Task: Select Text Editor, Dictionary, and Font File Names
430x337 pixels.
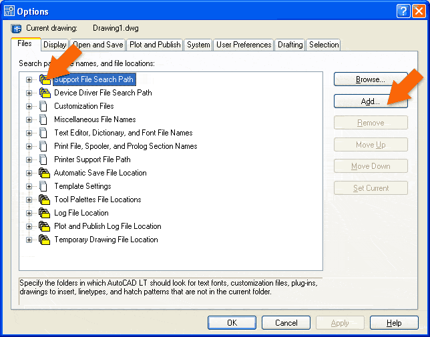Action: (123, 133)
